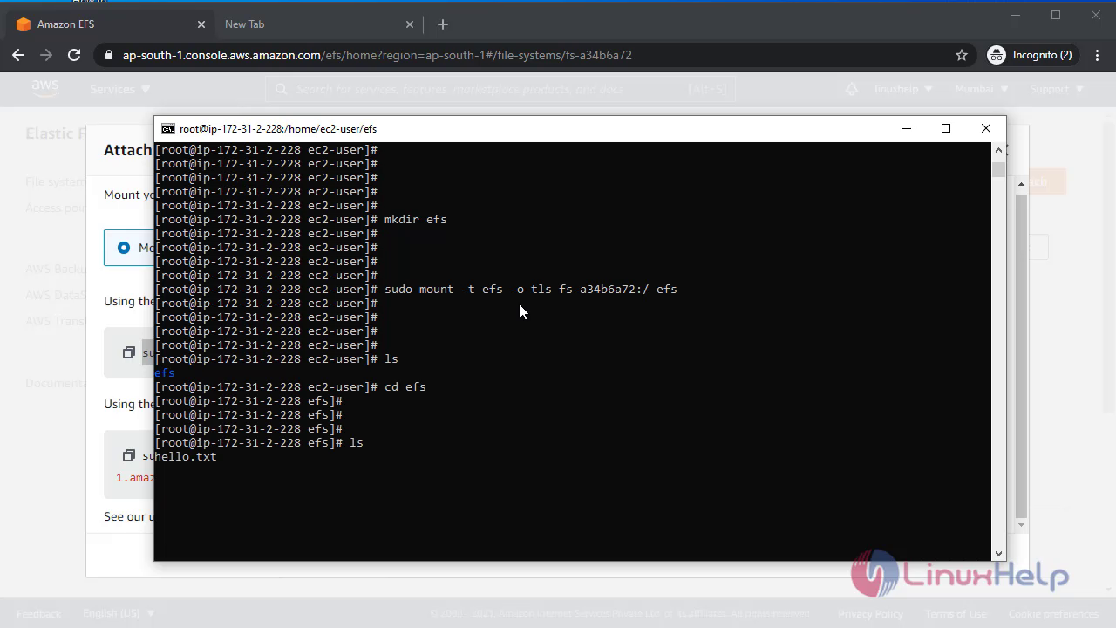Open the Privacy Policy footer link
1116x628 pixels.
point(870,613)
